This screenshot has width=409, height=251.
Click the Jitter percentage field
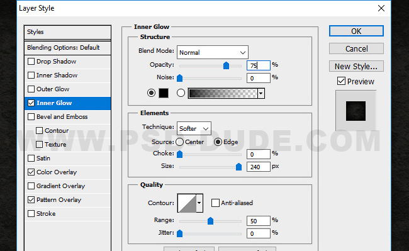click(x=259, y=233)
